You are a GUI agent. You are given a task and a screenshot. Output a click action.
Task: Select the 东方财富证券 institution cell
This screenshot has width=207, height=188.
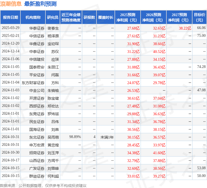tap(33, 83)
